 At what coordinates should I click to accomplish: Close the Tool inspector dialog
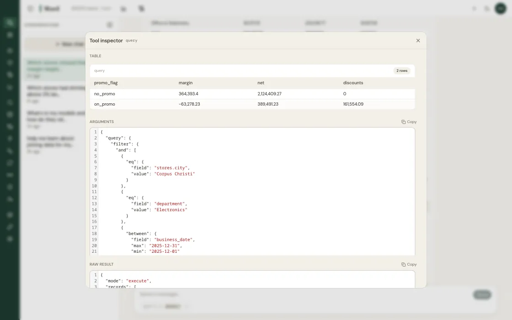[x=418, y=41]
